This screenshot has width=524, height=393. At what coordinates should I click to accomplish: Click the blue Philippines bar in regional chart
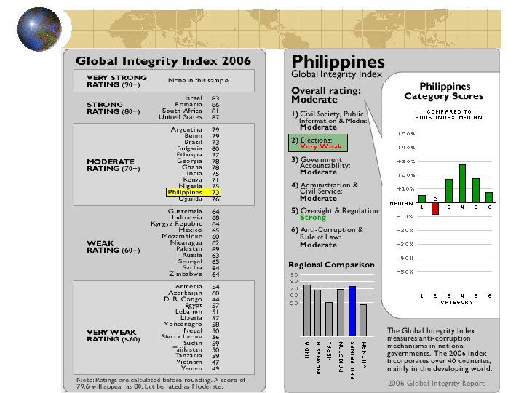point(352,311)
